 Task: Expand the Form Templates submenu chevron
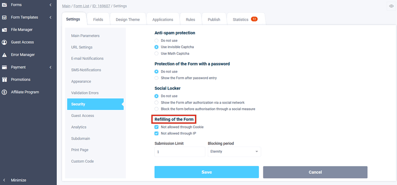point(51,17)
